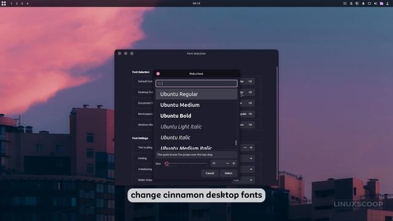Image resolution: width=393 pixels, height=221 pixels.
Task: Select Ubuntu Medium Italic in the font list
Action: (196, 147)
